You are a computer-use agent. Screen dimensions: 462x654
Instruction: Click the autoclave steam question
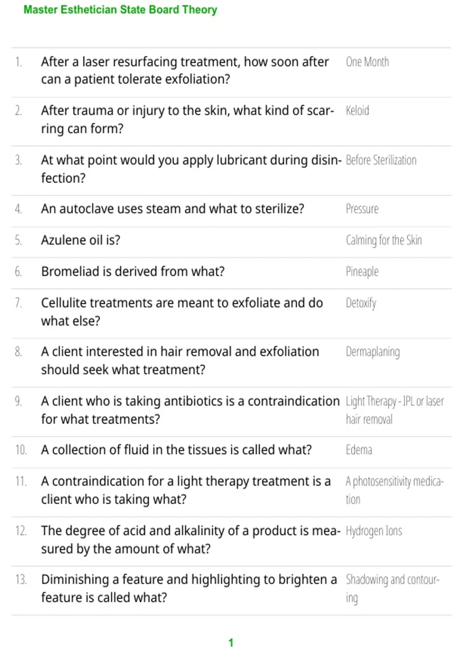tap(172, 209)
